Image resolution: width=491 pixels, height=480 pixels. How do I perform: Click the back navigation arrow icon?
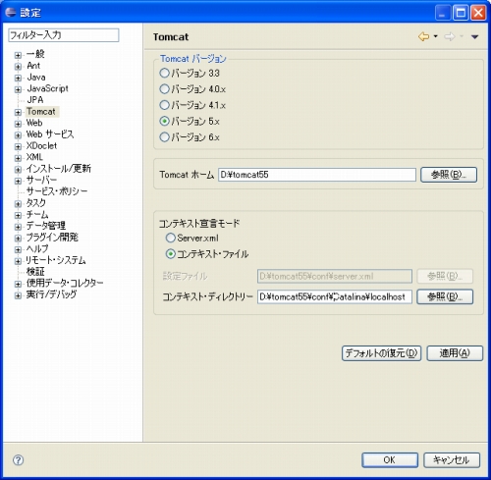pyautogui.click(x=423, y=36)
